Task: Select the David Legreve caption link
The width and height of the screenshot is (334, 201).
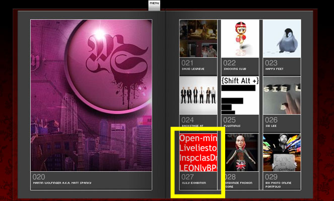Action: (x=193, y=69)
